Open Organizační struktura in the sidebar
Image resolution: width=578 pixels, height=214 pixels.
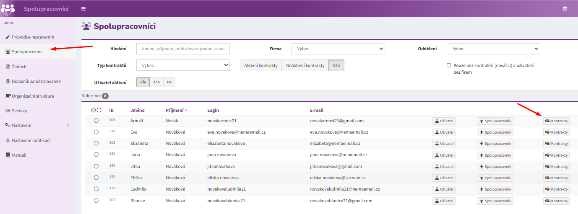(x=33, y=96)
